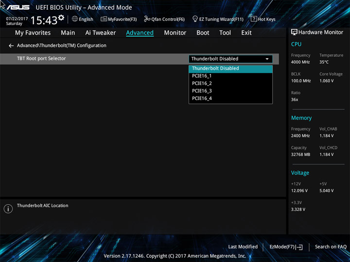Click the Hot Keys question mark icon
This screenshot has width=350, height=262.
click(x=254, y=19)
